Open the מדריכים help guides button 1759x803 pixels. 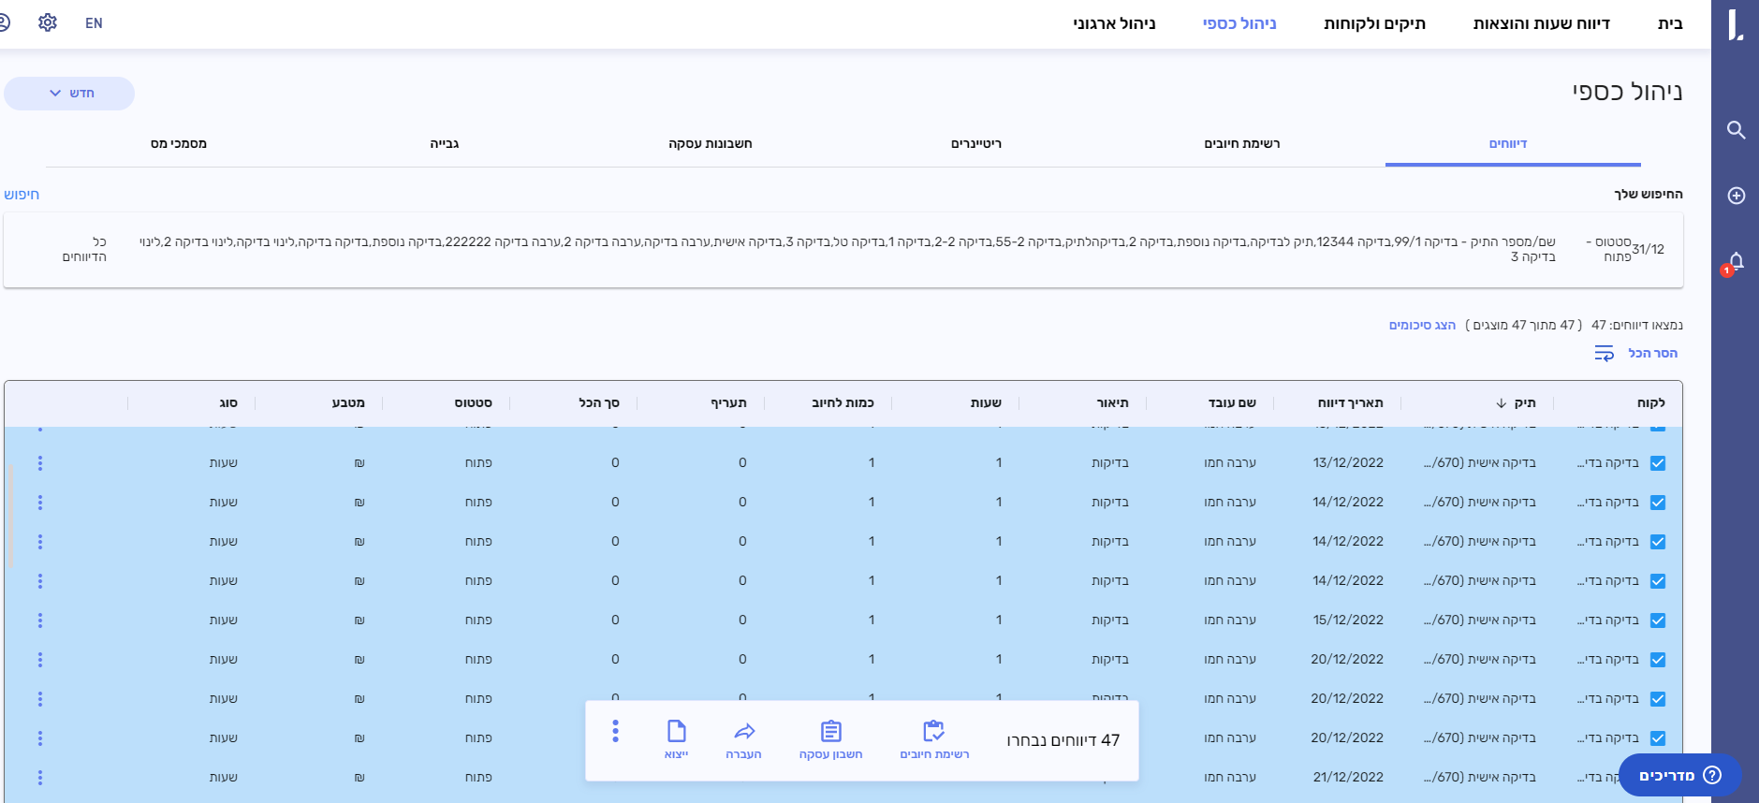pyautogui.click(x=1679, y=775)
